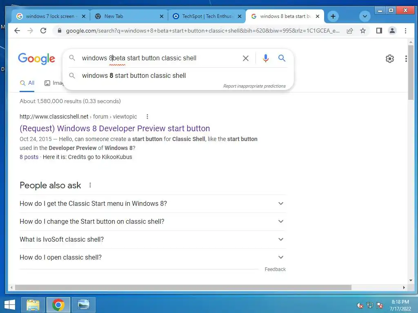418x313 pixels.
Task: Open a new tab with the plus button
Action: click(333, 16)
